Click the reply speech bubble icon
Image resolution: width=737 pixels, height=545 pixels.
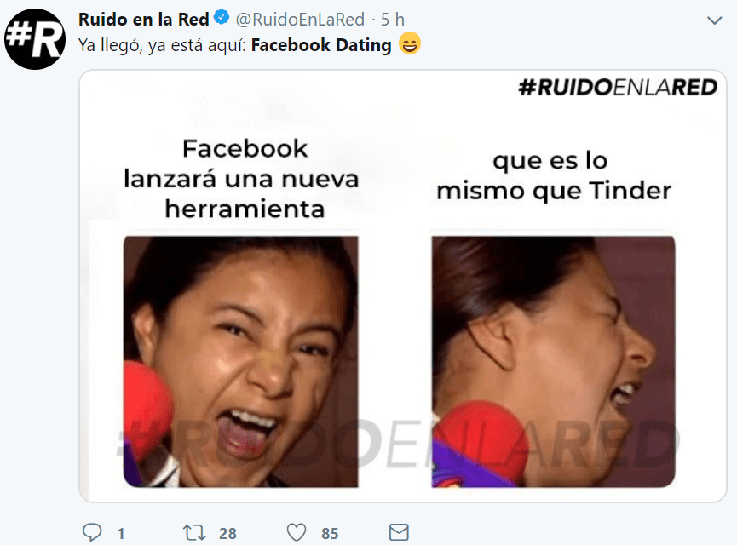(x=92, y=532)
